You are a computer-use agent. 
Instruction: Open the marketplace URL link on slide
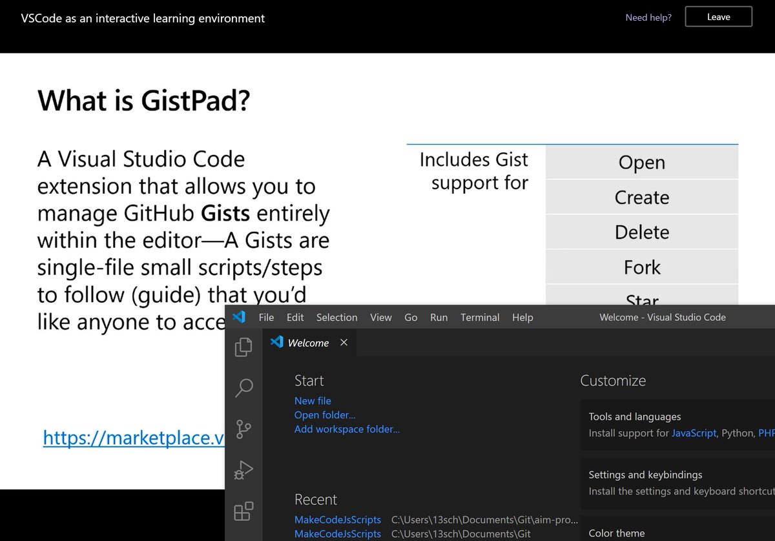click(134, 438)
